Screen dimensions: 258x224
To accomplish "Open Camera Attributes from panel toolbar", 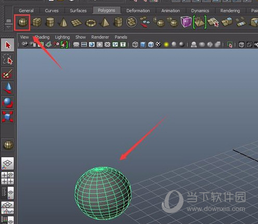I will click(33, 45).
